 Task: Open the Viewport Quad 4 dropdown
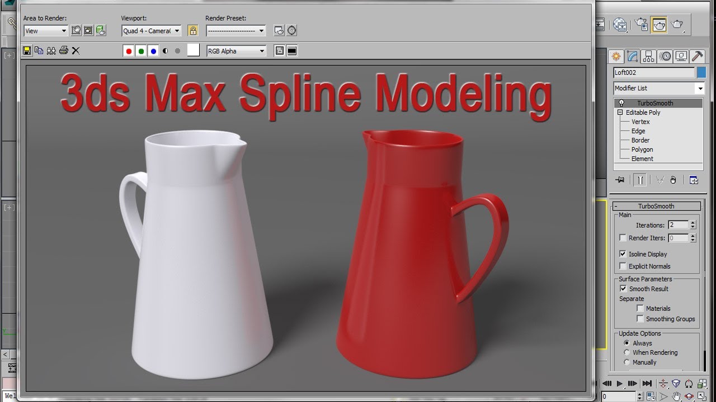click(152, 31)
